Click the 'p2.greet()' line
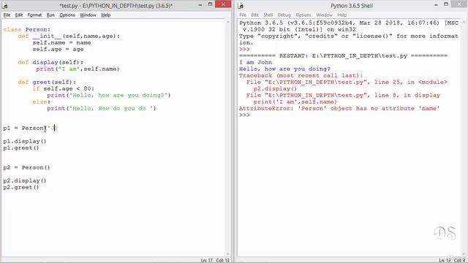The height and width of the screenshot is (263, 468). (21, 187)
